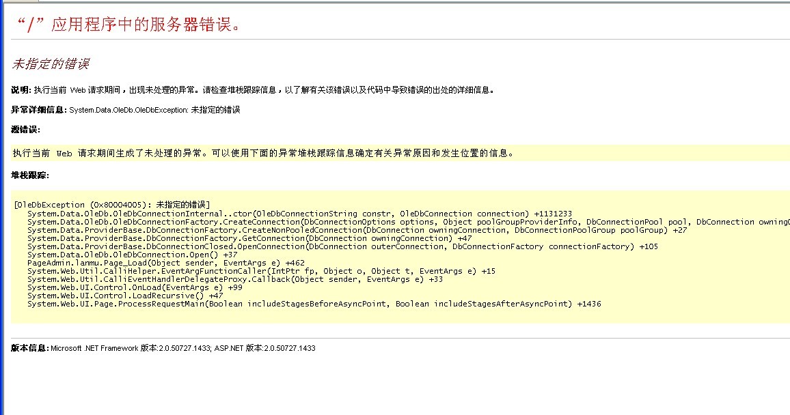Click the 异常详细信息 label
The image size is (790, 415).
tap(38, 110)
